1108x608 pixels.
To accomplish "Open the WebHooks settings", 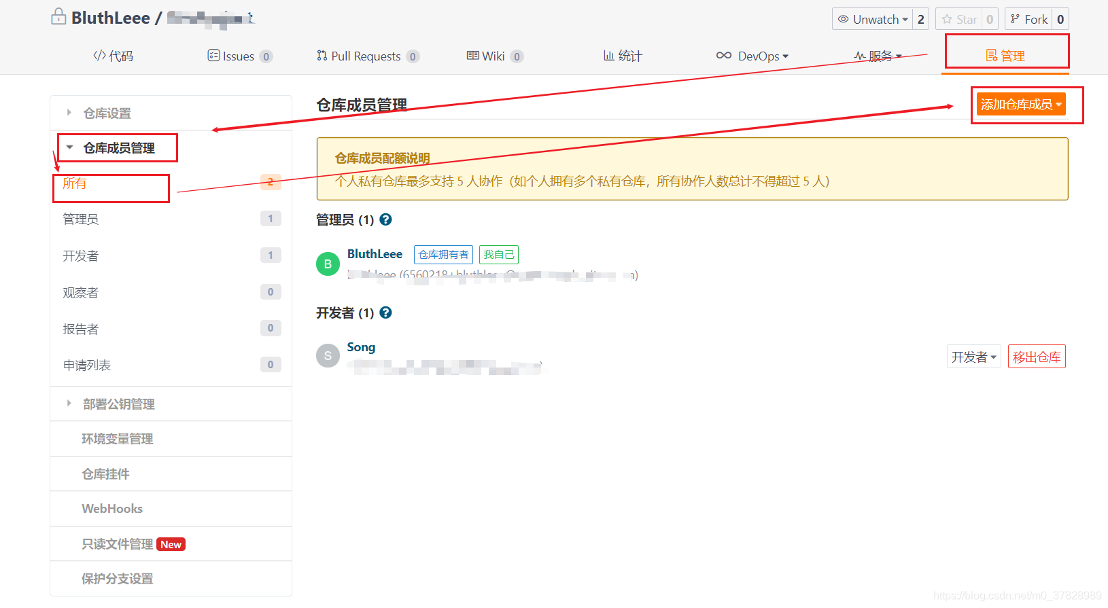I will pos(171,508).
